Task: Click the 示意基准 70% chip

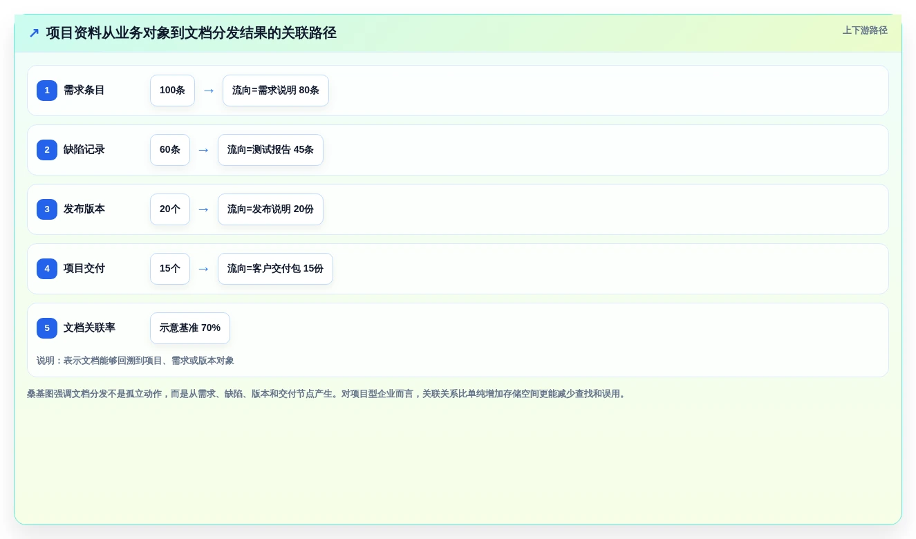Action: (x=190, y=328)
